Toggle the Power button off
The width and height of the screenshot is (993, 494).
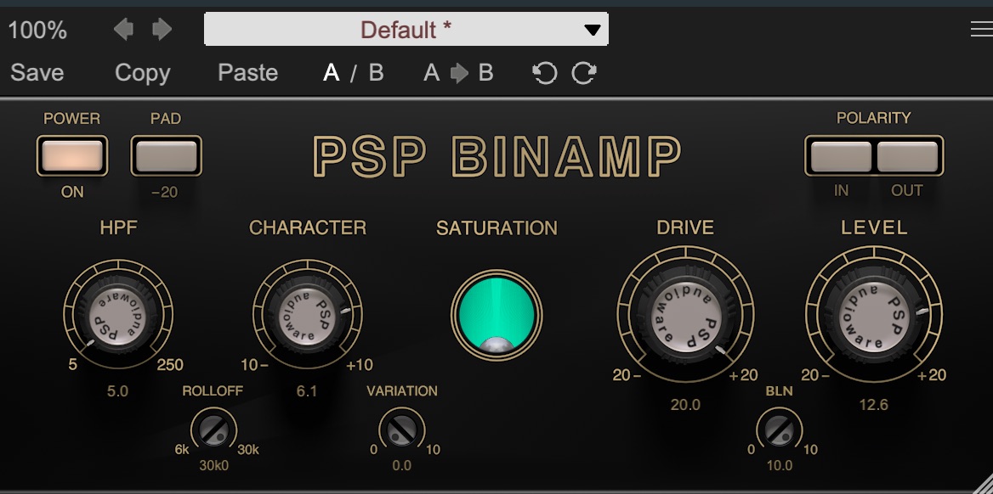click(x=71, y=156)
